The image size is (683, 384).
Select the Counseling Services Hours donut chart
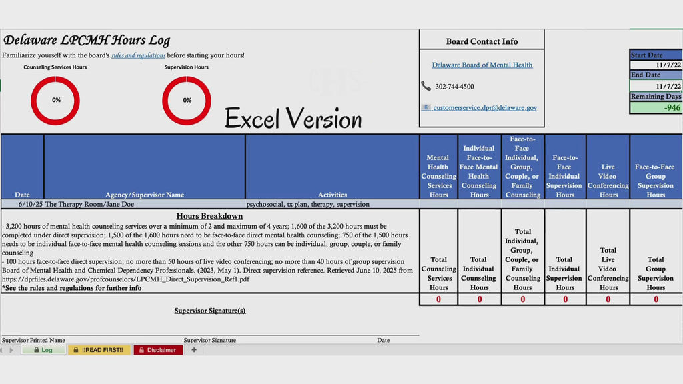(55, 101)
